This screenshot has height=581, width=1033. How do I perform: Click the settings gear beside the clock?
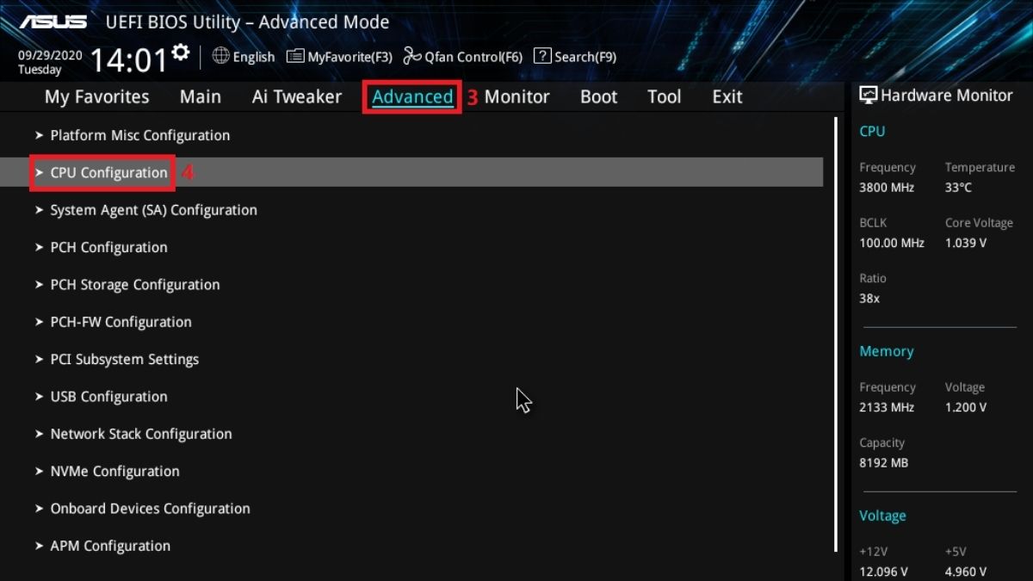point(180,53)
